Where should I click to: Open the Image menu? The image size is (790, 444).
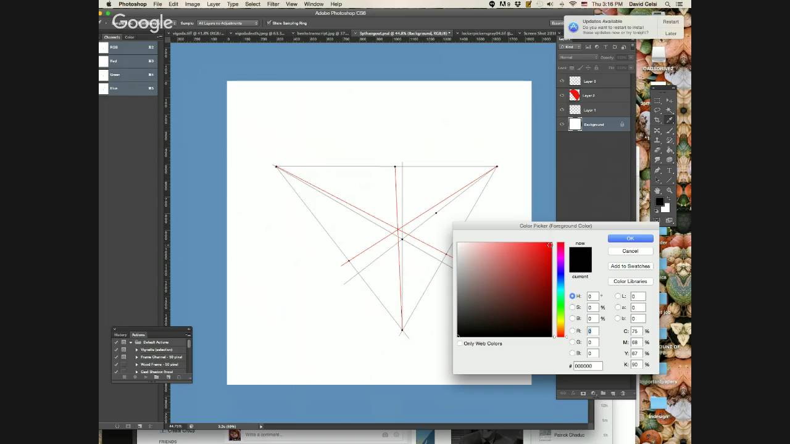tap(193, 4)
